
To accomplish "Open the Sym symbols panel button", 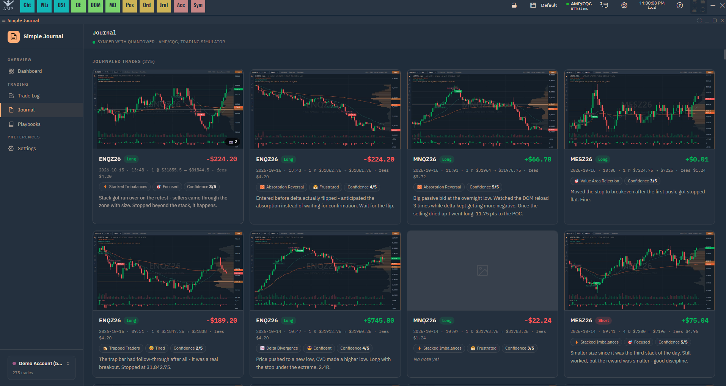I will (x=198, y=6).
